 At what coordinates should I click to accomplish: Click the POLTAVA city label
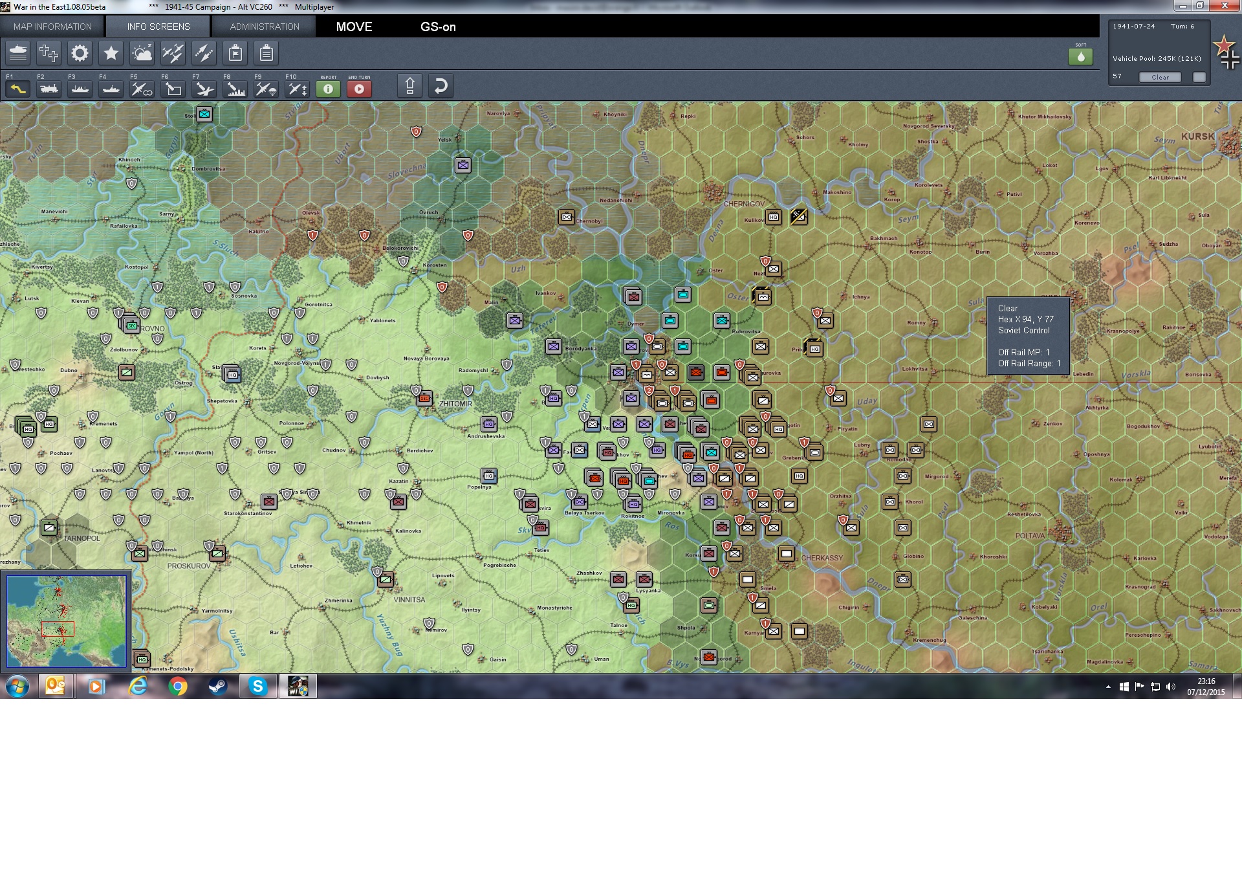(x=1030, y=536)
